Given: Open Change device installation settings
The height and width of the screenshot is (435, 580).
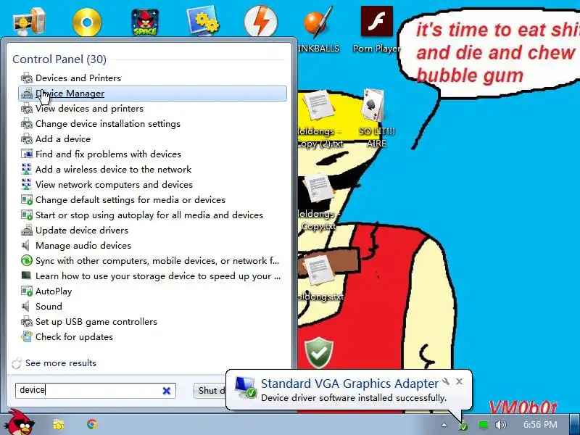Looking at the screenshot, I should [152, 123].
